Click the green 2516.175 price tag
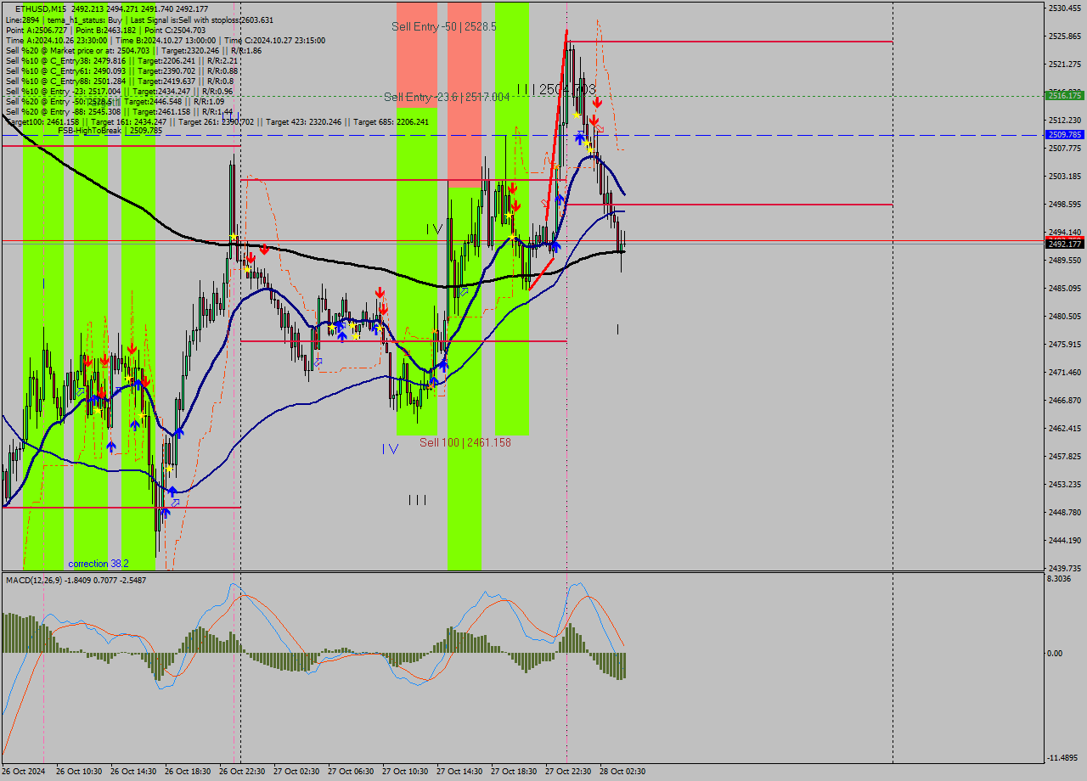 (x=1065, y=96)
